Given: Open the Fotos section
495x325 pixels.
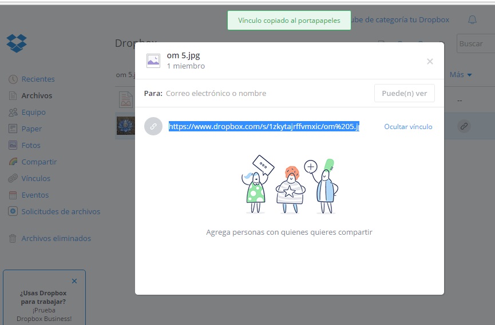Looking at the screenshot, I should click(31, 145).
